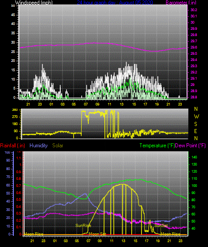The width and height of the screenshot is (208, 247).
Task: Click the 25 windspeed axis value
Action: click(x=13, y=52)
